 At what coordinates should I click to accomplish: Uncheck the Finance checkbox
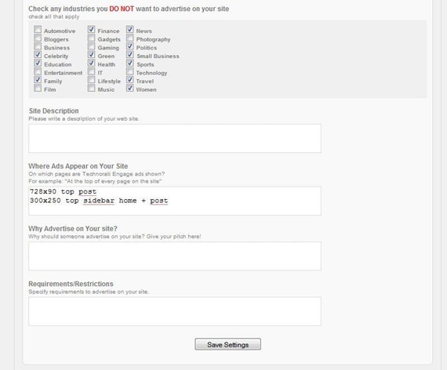tap(91, 29)
